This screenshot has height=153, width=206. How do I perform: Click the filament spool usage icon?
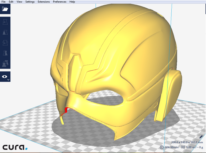[183, 147]
